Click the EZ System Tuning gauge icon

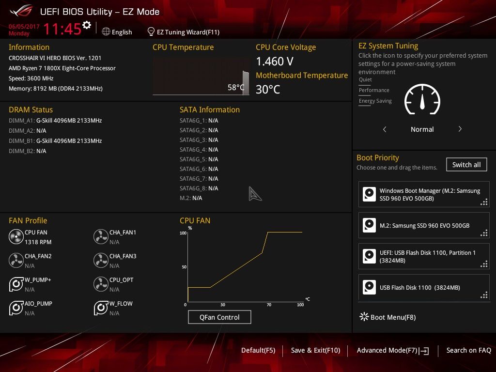point(422,99)
